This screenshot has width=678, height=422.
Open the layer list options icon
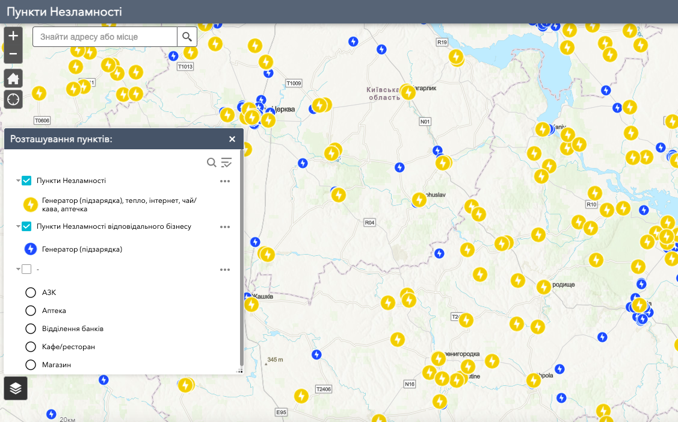(226, 163)
